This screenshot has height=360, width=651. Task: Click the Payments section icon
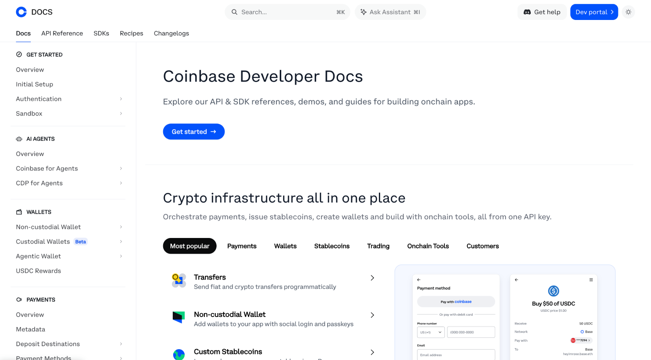coord(19,300)
